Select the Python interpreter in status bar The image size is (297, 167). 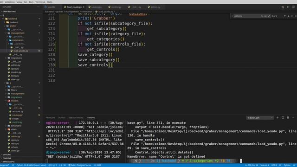click(31, 165)
